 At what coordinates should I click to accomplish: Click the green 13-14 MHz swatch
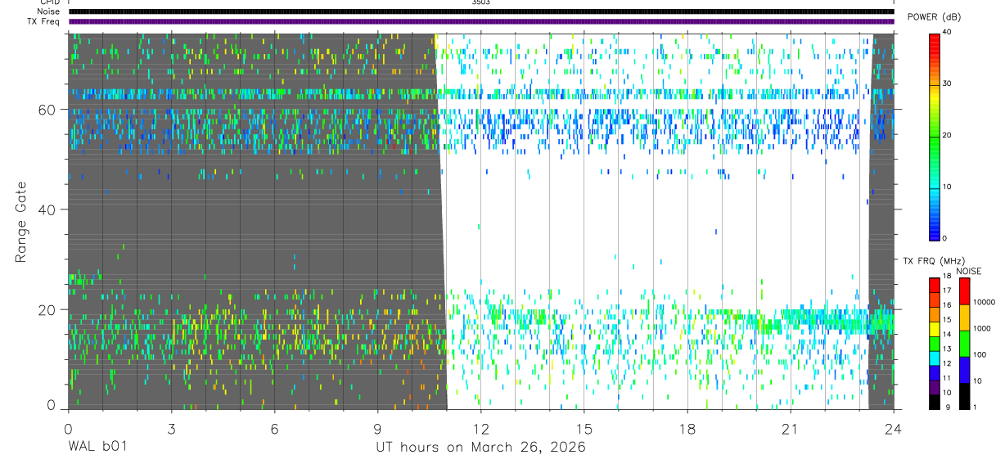935,343
